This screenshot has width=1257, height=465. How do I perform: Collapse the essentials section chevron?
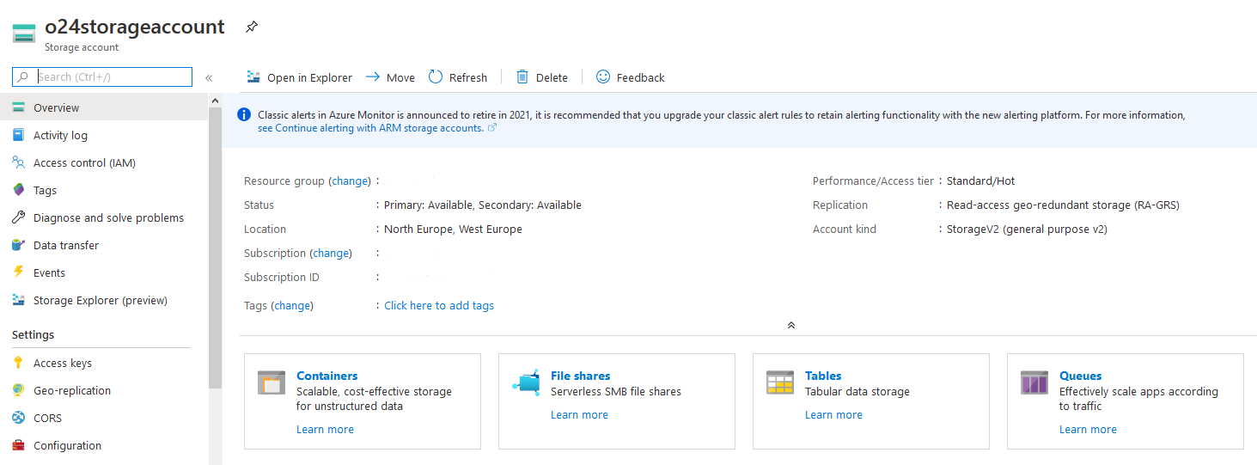(790, 326)
